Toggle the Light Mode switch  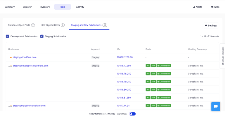coord(132,114)
